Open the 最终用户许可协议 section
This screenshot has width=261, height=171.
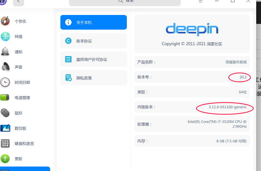pos(94,59)
